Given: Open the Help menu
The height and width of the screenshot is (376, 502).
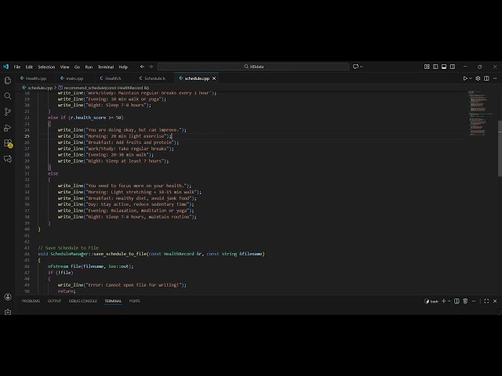Looking at the screenshot, I should coord(123,67).
